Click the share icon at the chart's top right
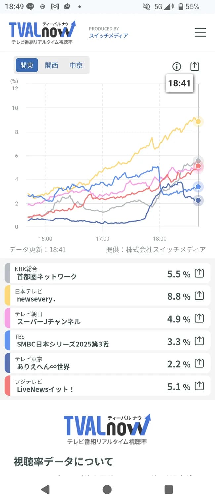The image size is (215, 503). pos(194,66)
